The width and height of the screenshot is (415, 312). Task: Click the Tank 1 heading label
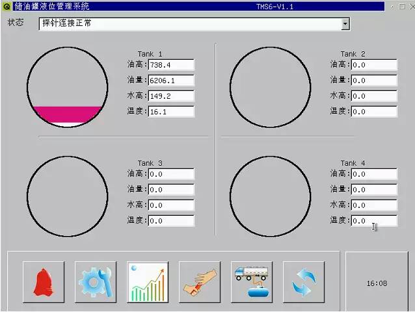pos(150,54)
